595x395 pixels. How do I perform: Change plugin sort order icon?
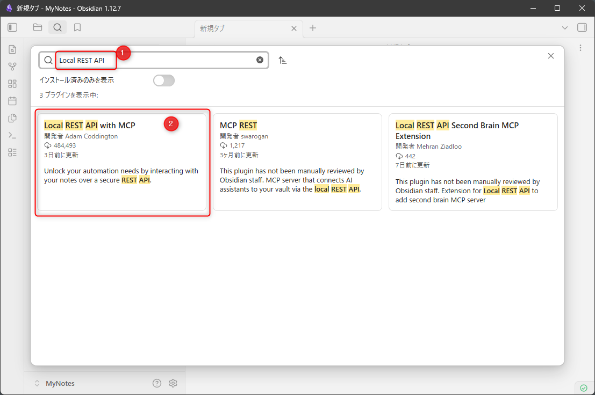282,60
